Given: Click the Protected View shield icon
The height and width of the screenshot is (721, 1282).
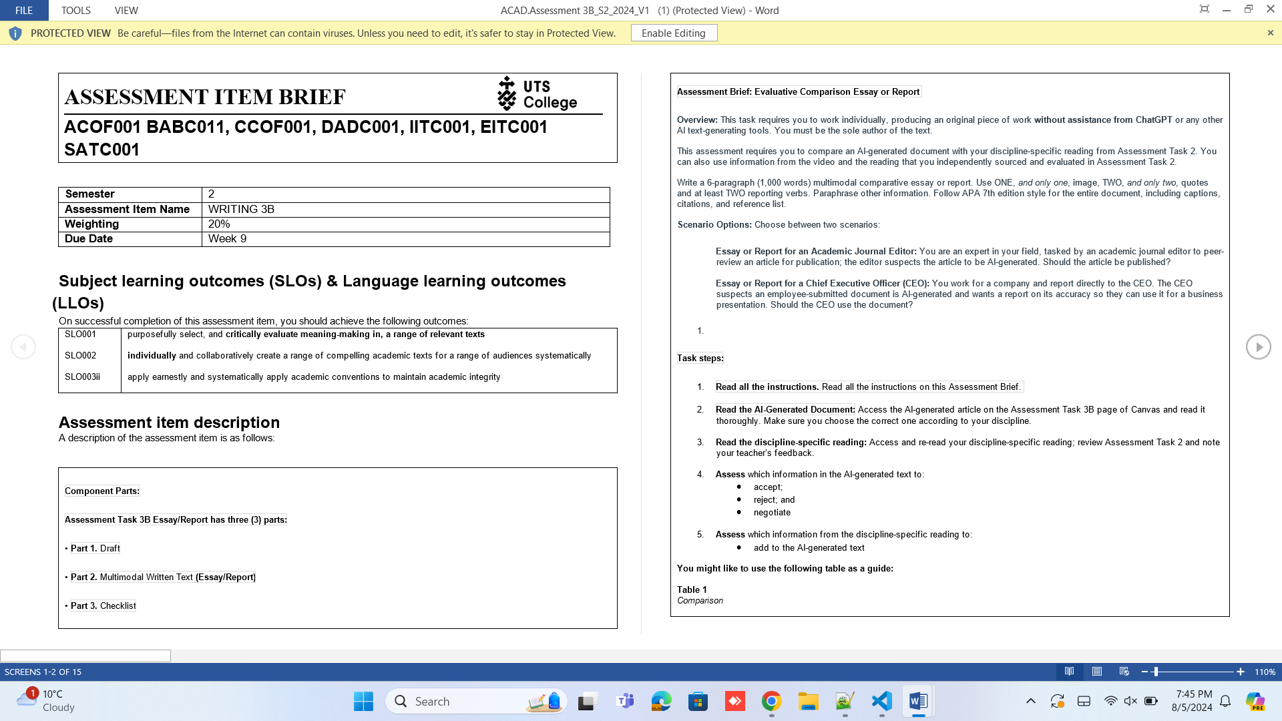Looking at the screenshot, I should click(x=15, y=33).
